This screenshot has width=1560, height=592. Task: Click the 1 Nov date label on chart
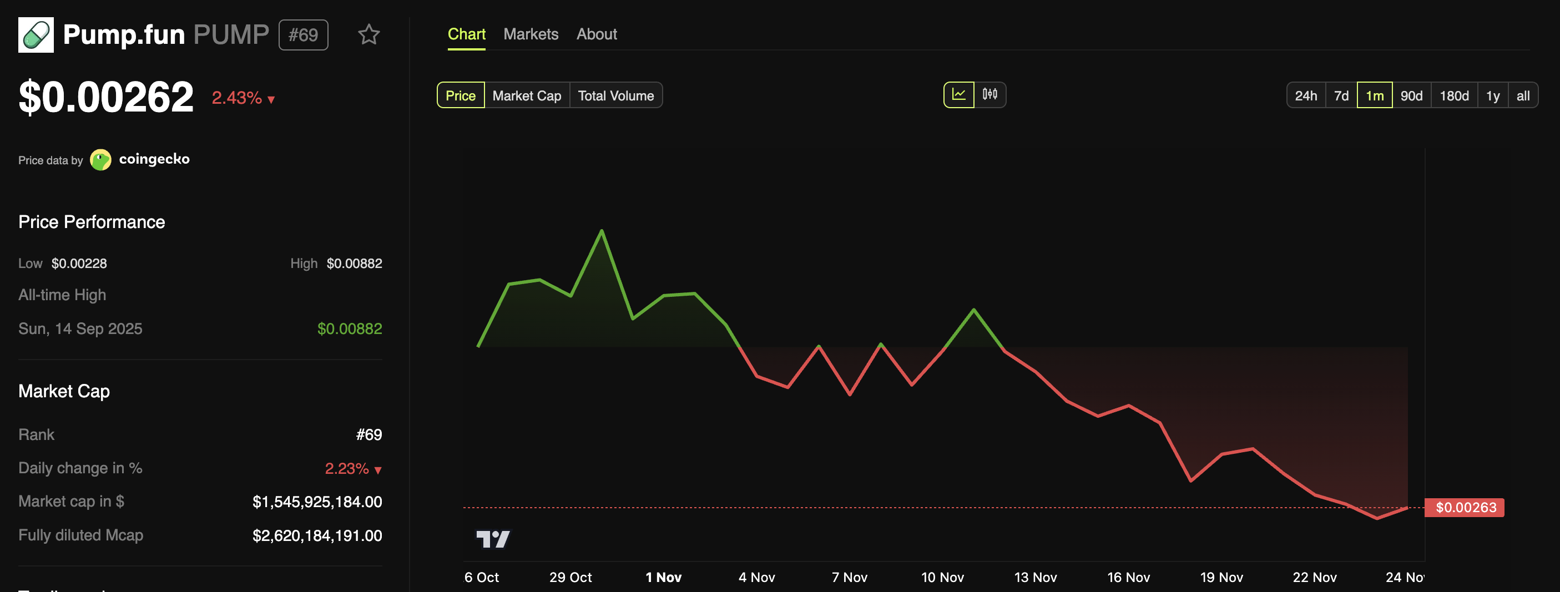[x=664, y=577]
